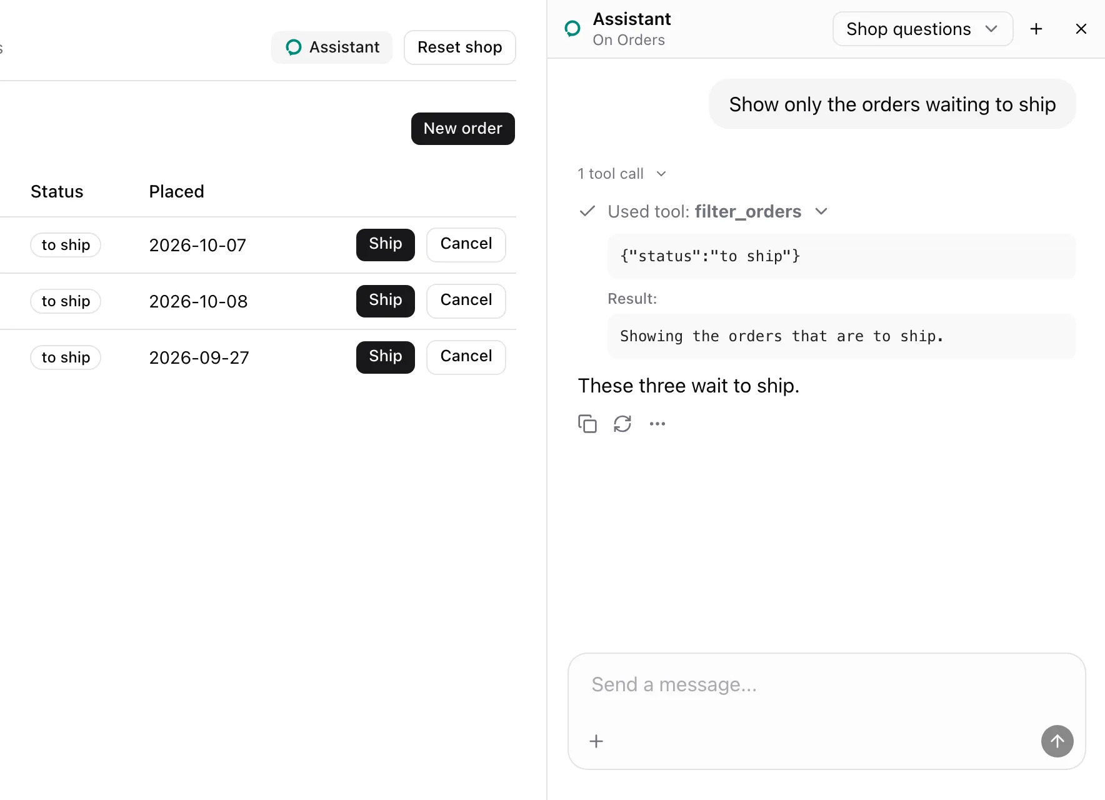Create a New order
The width and height of the screenshot is (1105, 800).
[463, 129]
